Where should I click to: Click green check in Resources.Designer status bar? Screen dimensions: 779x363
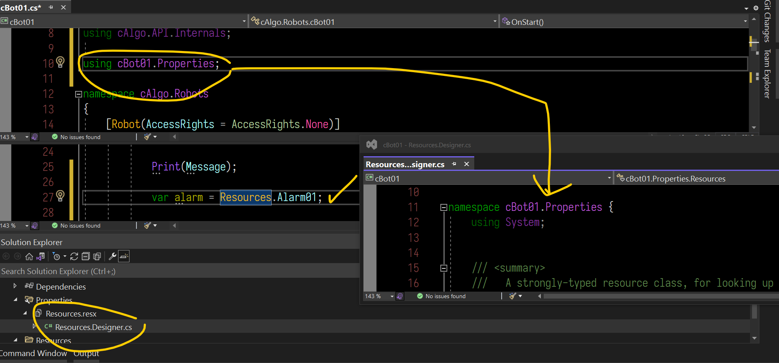420,296
